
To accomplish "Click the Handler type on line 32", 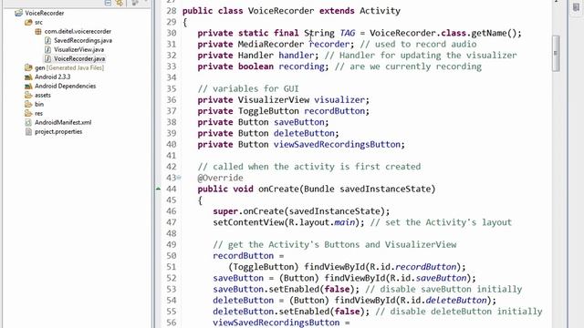I will coord(255,56).
